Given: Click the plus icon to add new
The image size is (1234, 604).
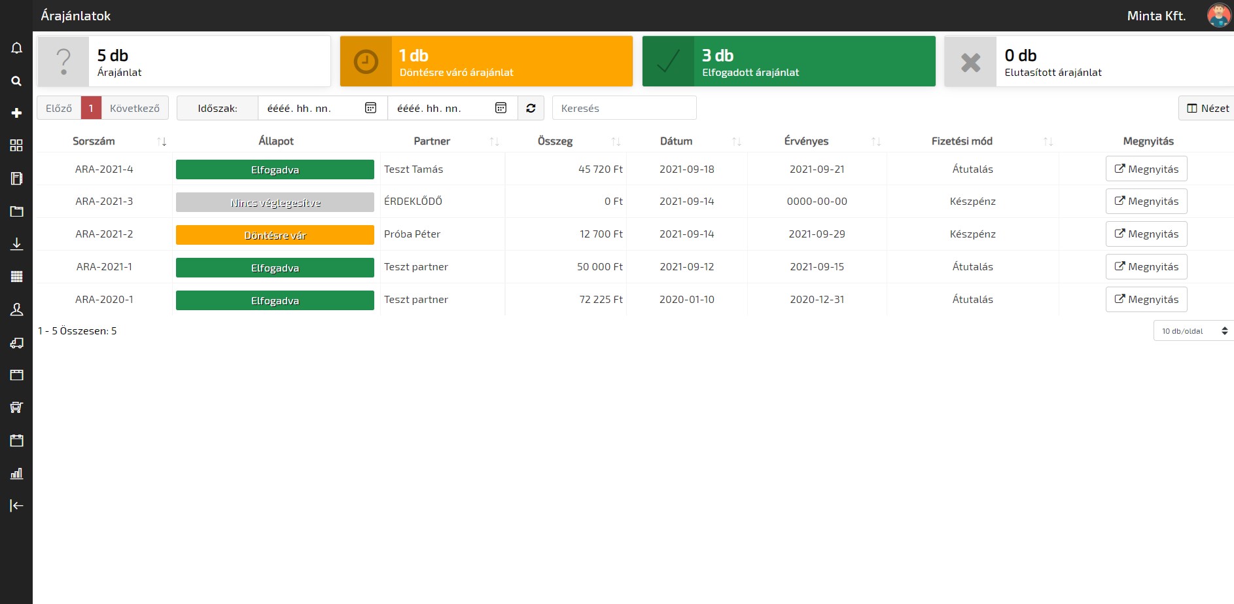Looking at the screenshot, I should [16, 113].
